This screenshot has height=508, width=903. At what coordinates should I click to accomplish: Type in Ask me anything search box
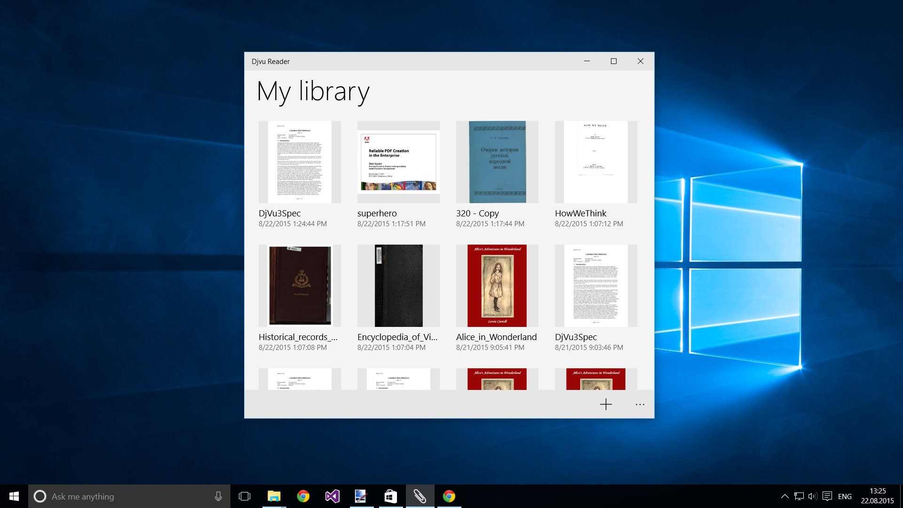click(122, 496)
